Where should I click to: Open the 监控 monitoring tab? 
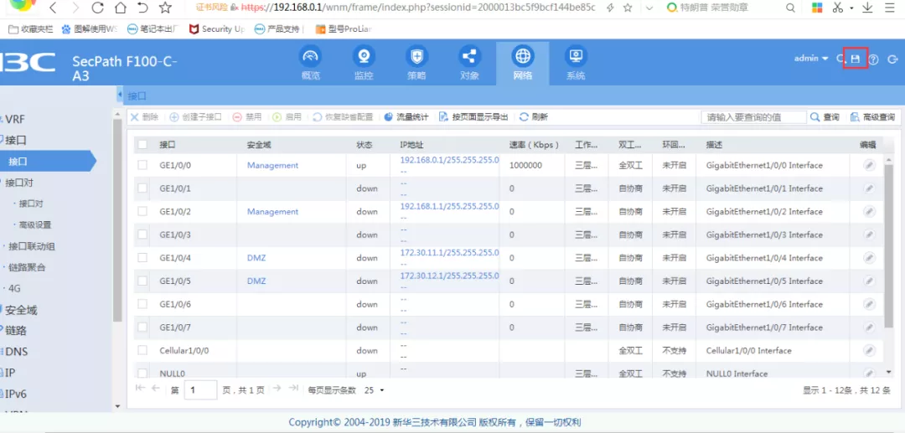click(364, 64)
